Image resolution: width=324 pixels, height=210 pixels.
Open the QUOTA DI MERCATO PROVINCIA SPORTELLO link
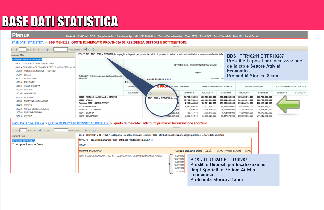click(79, 123)
